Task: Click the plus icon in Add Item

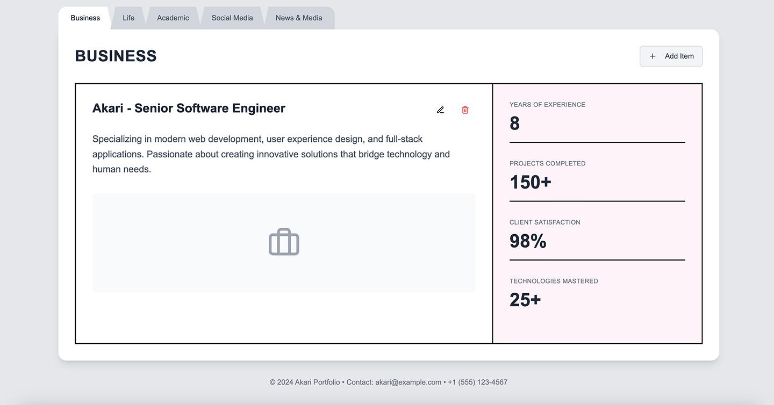Action: pyautogui.click(x=653, y=56)
